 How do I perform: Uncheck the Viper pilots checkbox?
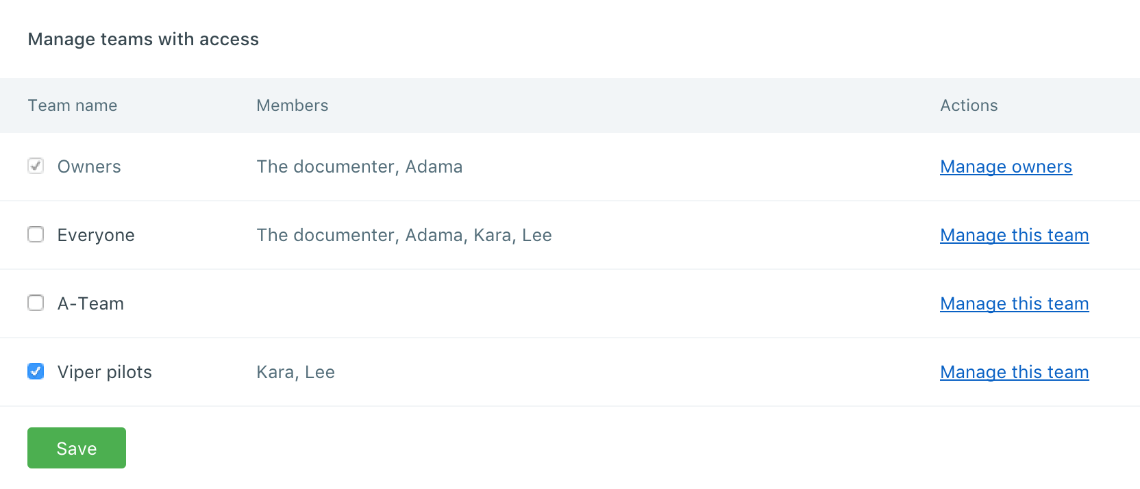click(x=36, y=371)
